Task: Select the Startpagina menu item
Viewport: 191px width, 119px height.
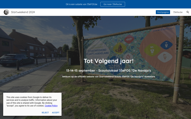Action: [x=163, y=12]
